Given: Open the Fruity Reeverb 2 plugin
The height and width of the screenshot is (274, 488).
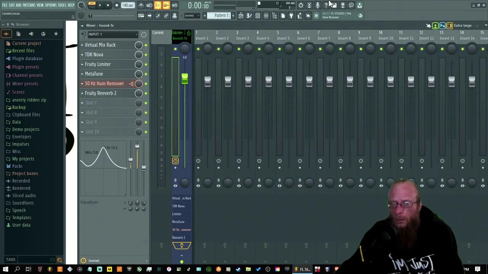Looking at the screenshot, I should click(101, 93).
